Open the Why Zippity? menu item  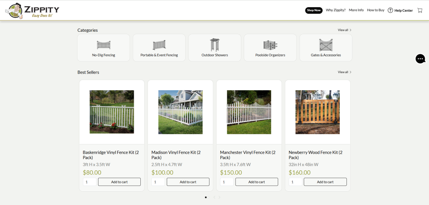(336, 10)
